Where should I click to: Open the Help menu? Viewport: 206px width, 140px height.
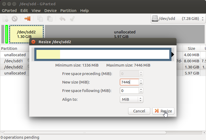coord(84,11)
